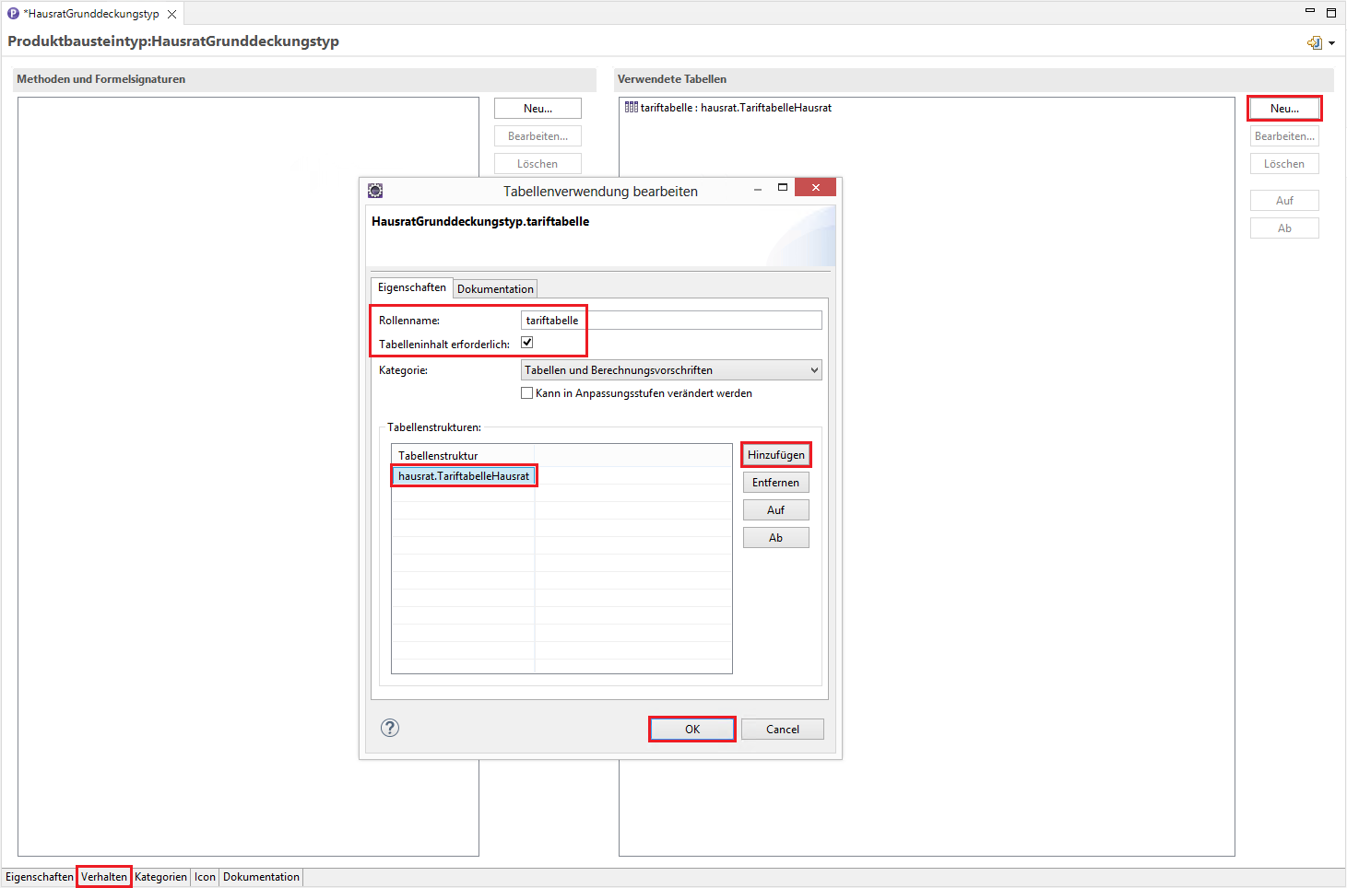Minimize the editor area using top-right icon

1309,12
